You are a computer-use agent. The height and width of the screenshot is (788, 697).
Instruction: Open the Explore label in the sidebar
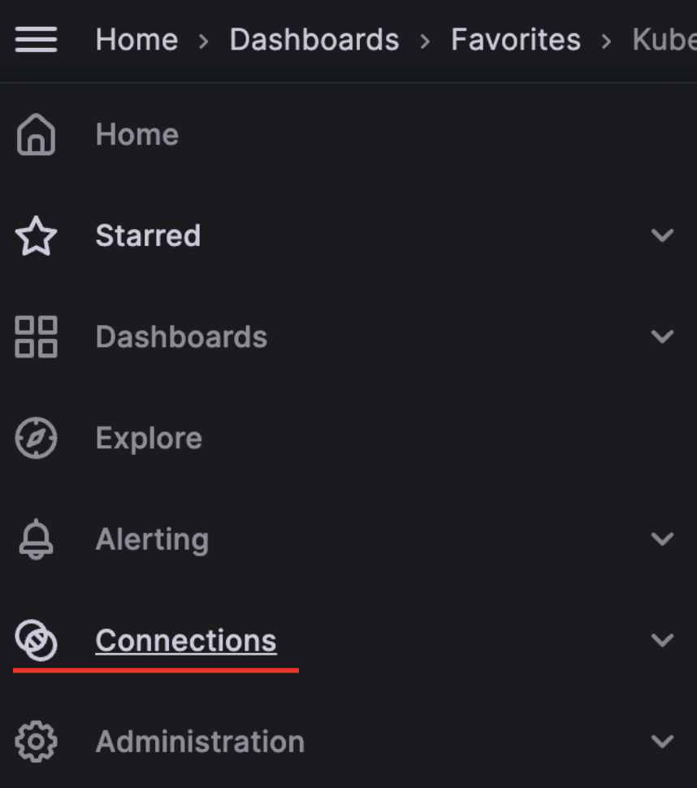(149, 439)
